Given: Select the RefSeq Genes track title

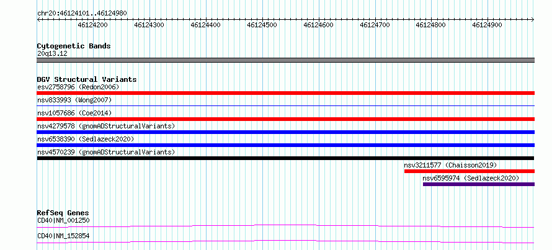Looking at the screenshot, I should coord(63,213).
